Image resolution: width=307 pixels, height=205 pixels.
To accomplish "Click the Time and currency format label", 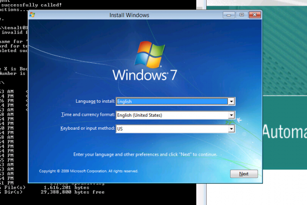I will click(88, 114).
